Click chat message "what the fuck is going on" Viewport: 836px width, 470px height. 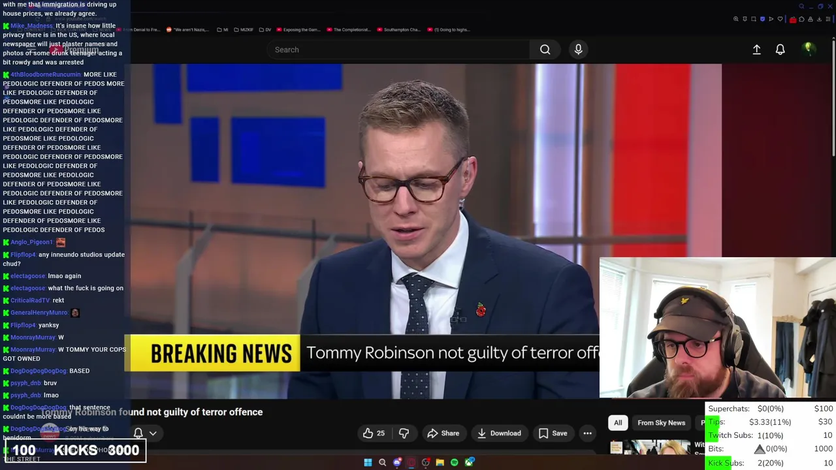pyautogui.click(x=86, y=288)
